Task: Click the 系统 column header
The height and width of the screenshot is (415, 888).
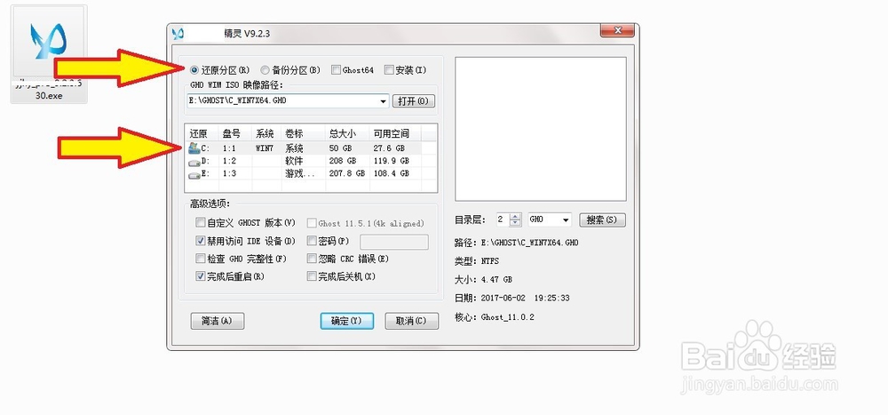Action: click(x=266, y=134)
